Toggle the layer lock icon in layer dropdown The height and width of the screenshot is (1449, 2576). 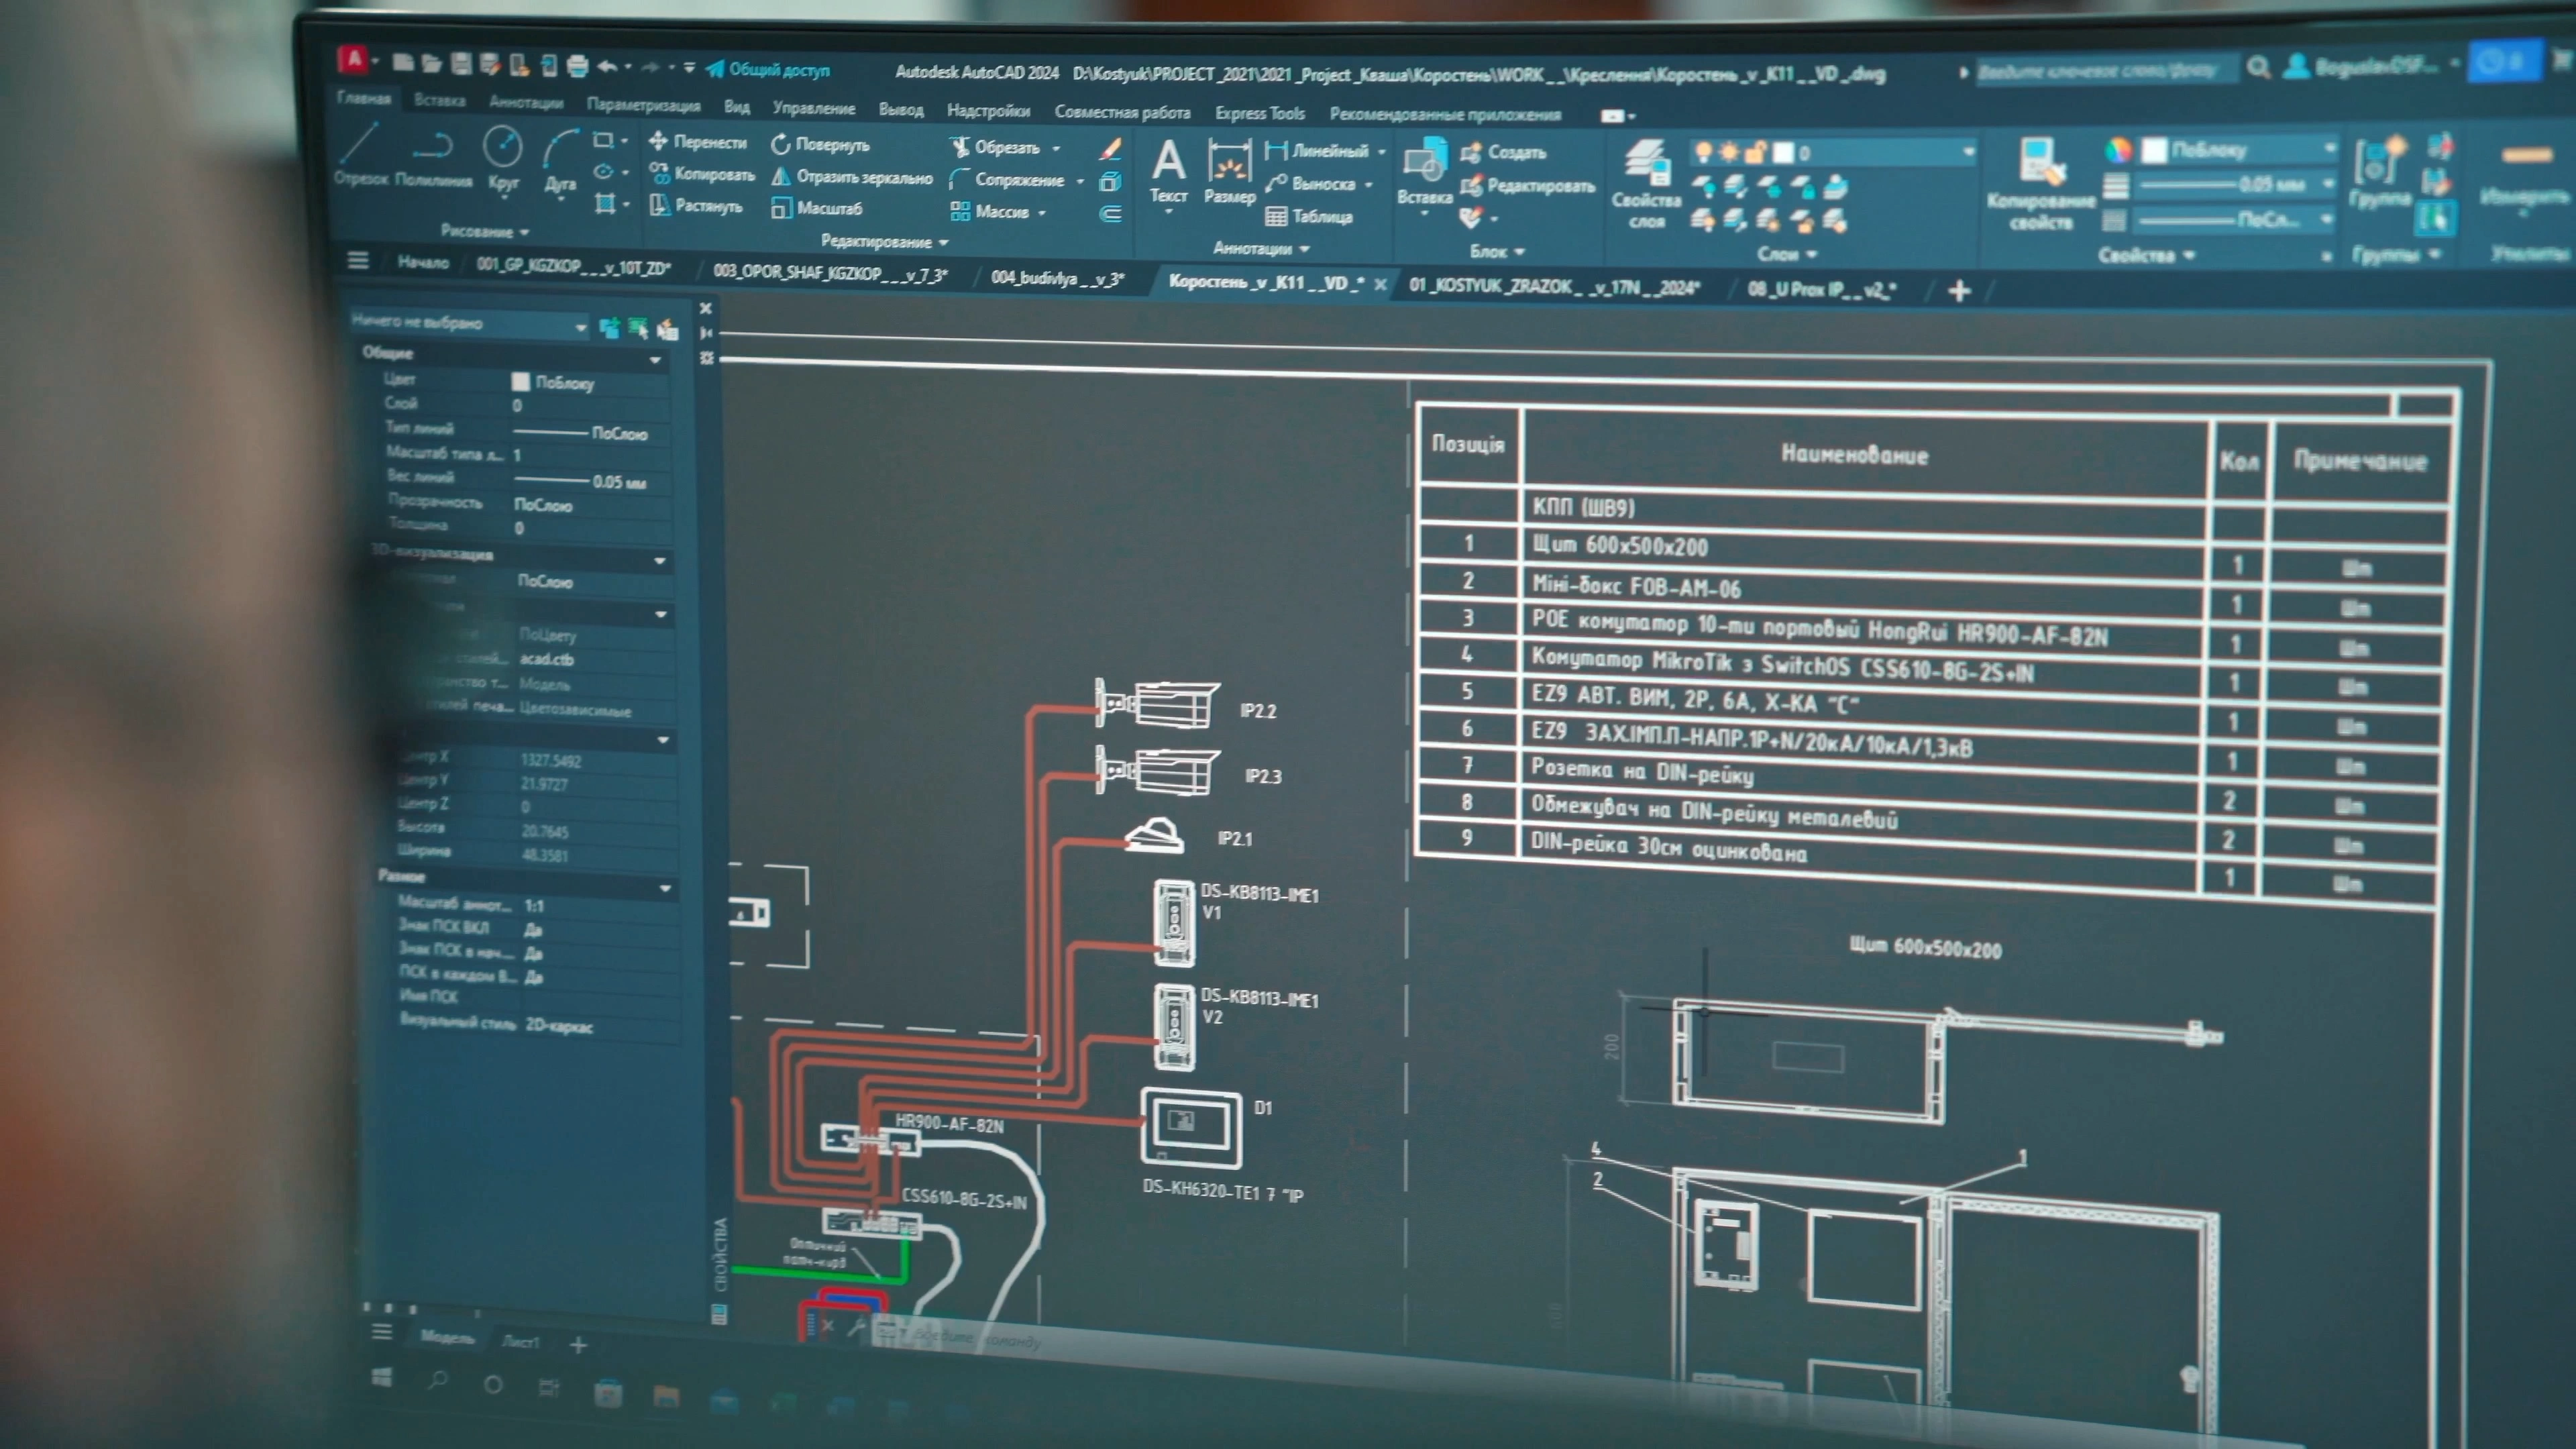(x=1755, y=153)
